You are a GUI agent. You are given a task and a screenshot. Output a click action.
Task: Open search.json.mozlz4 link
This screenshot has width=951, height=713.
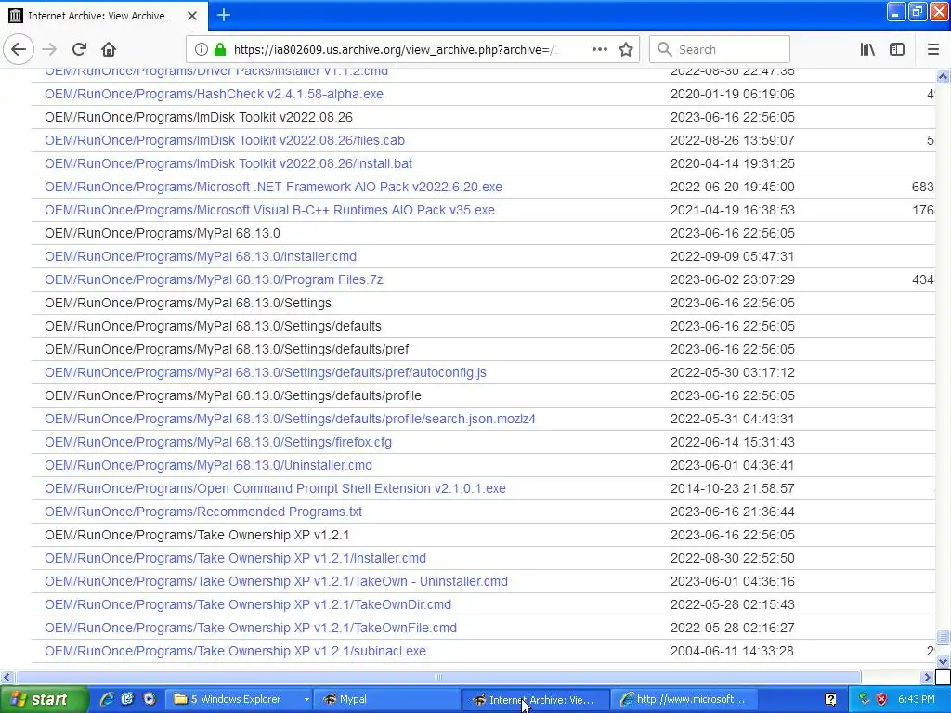pos(290,419)
